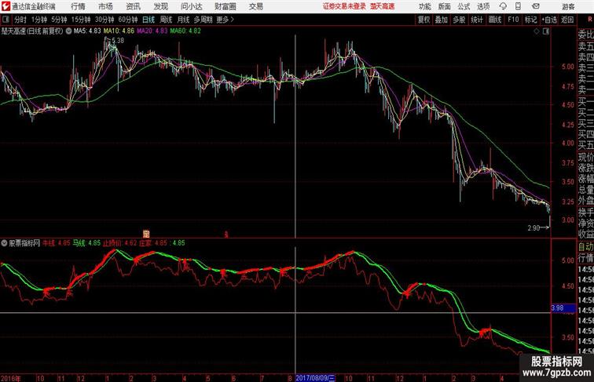
Task: Click the 楚天高速 stock name in title bar
Action: coord(382,6)
